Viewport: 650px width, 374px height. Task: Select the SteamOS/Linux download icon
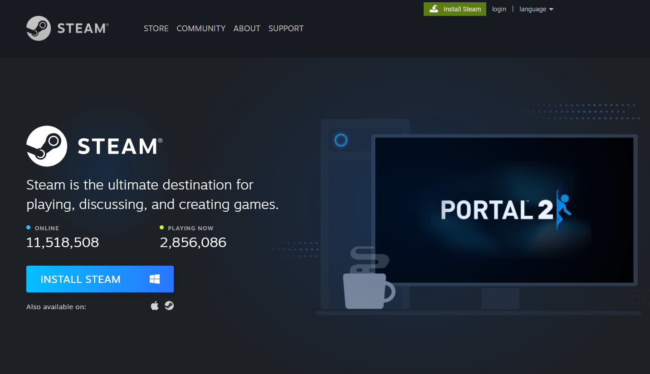[169, 306]
